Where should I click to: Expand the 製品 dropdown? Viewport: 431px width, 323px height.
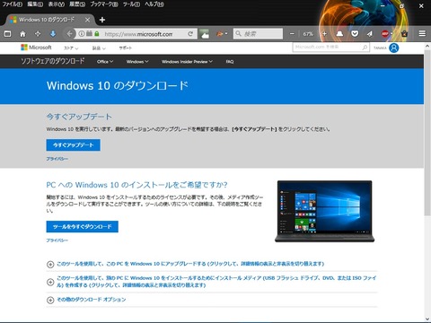99,48
